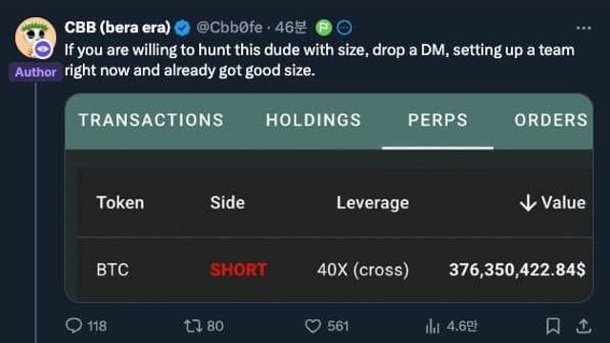
Task: Click the retweet icon with 80
Action: (193, 326)
